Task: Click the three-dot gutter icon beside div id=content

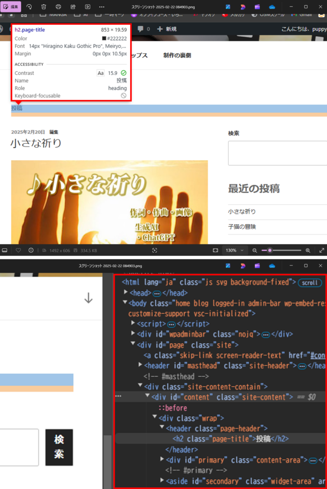Action: point(118,396)
